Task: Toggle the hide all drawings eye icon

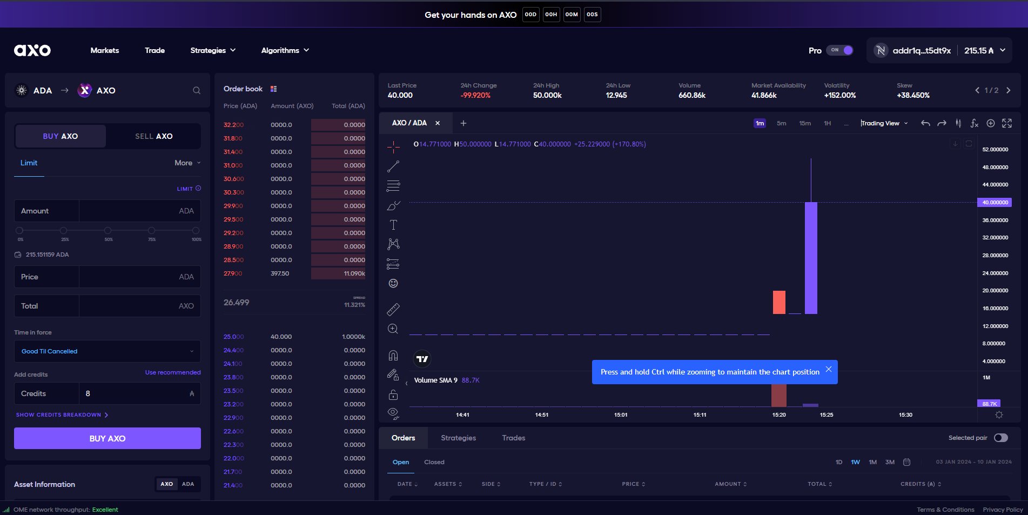Action: [x=393, y=413]
